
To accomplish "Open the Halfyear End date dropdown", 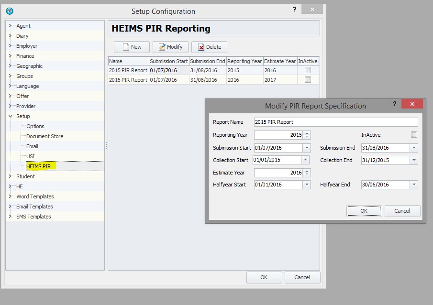I will pyautogui.click(x=414, y=185).
